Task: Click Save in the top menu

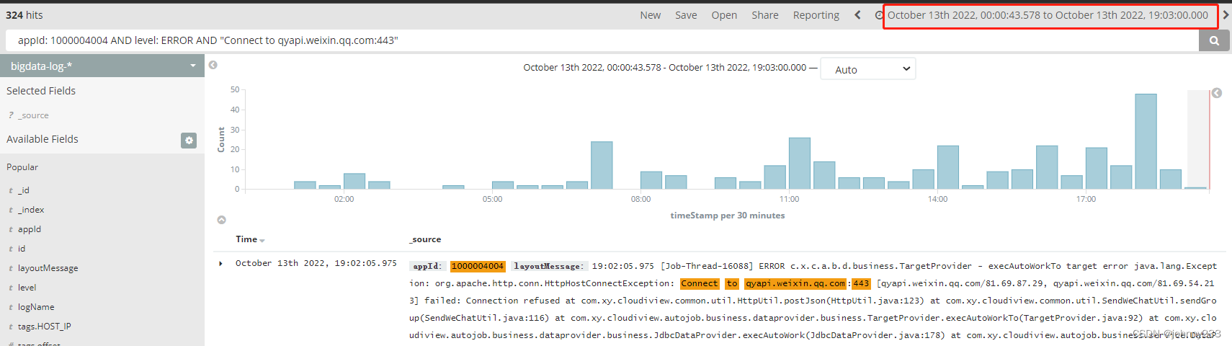Action: click(686, 15)
